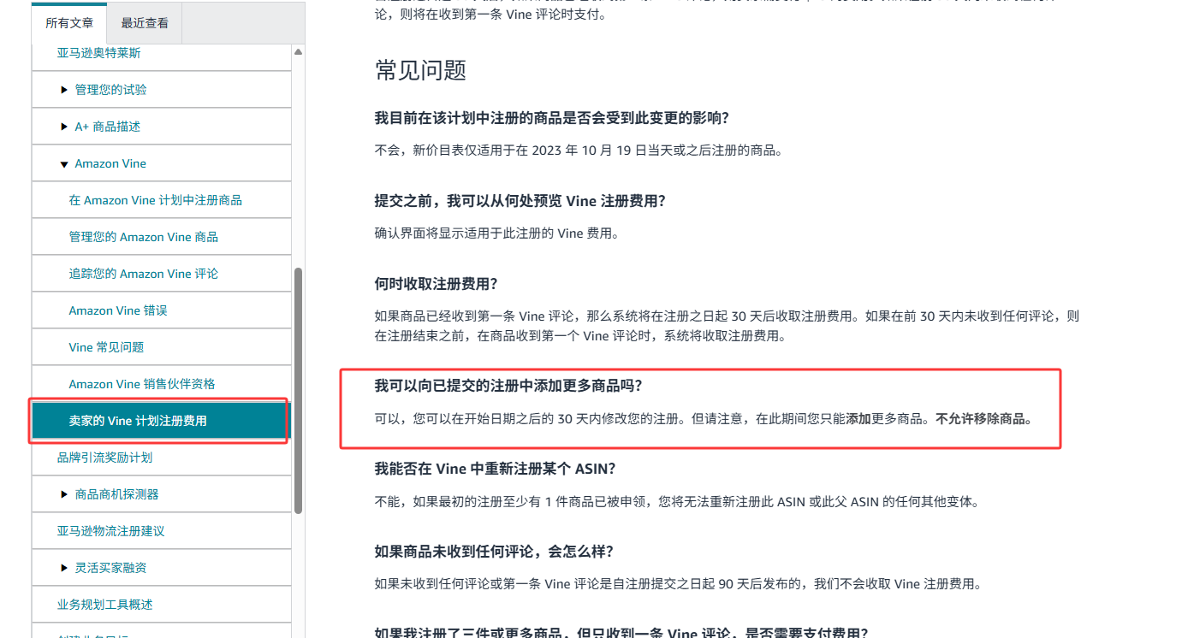Select 追踪您的 Amazon Vine 评论 article
This screenshot has height=638, width=1182.
click(x=143, y=274)
